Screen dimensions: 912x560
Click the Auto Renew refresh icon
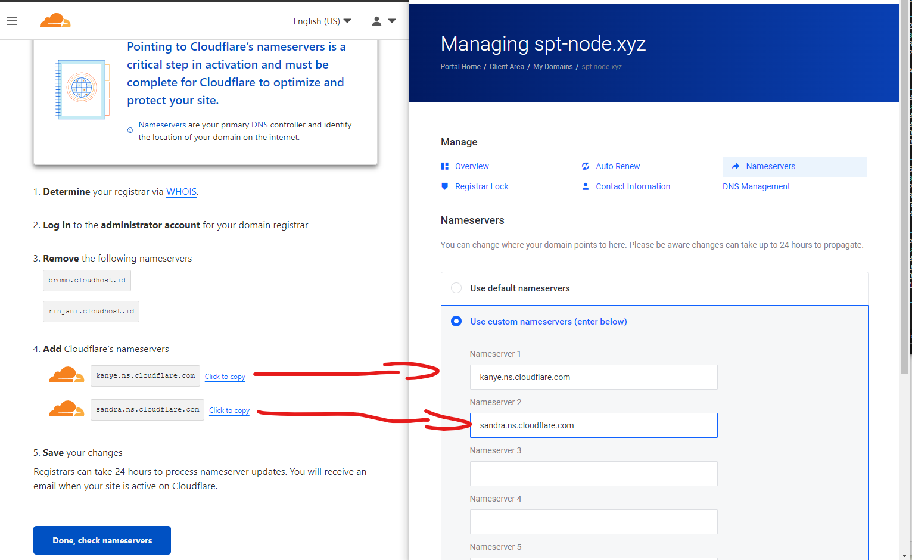point(586,166)
